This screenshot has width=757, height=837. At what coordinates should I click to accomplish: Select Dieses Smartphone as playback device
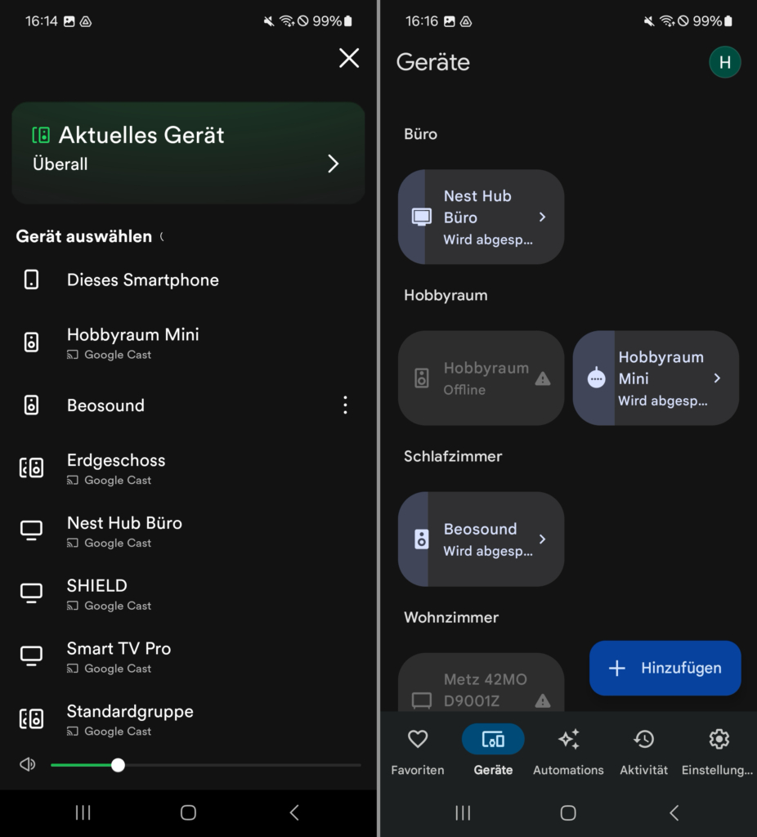click(142, 280)
